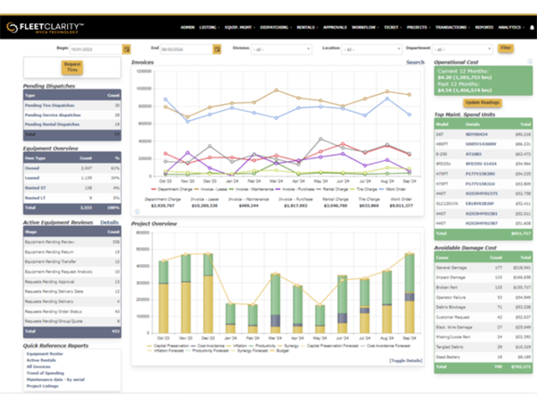Click the Filter button

tap(506, 48)
